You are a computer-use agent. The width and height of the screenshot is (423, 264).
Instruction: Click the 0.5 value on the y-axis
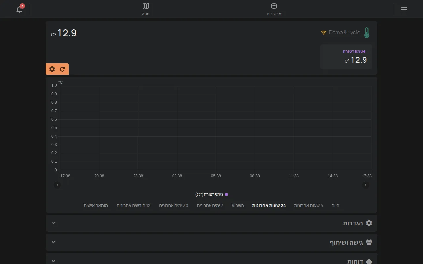click(x=54, y=128)
